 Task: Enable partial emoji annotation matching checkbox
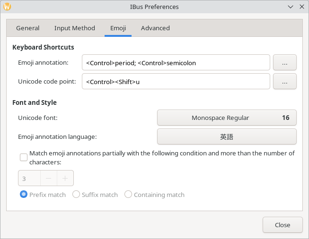(24, 157)
